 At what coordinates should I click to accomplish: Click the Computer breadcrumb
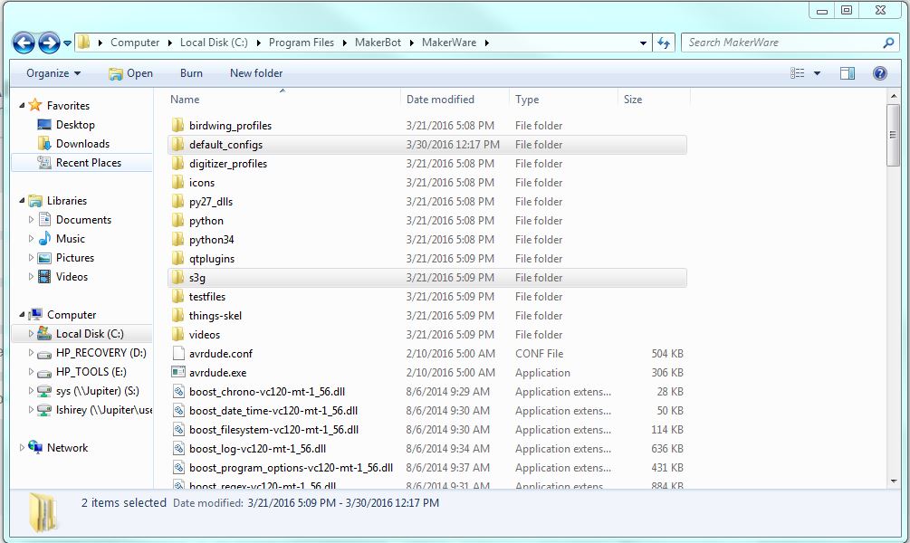coord(135,43)
